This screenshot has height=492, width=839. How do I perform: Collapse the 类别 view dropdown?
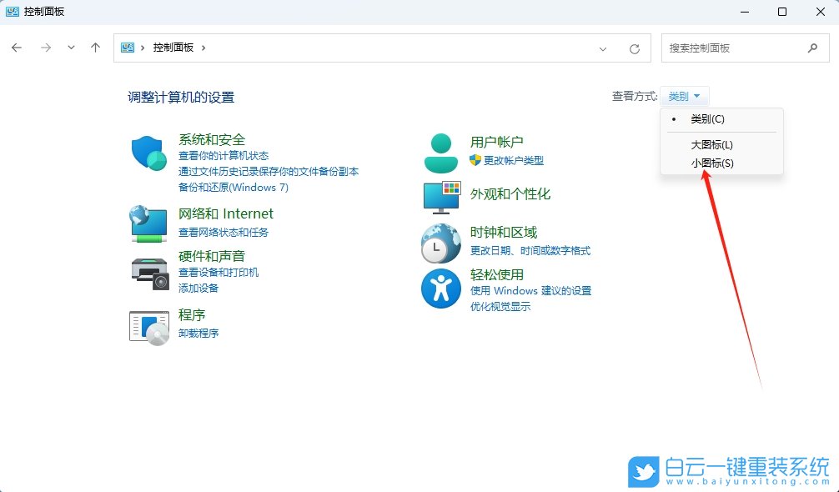tap(684, 95)
